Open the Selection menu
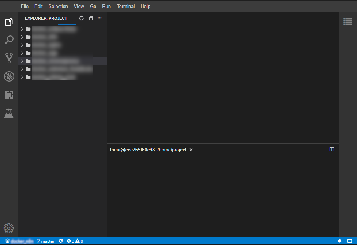 [58, 6]
